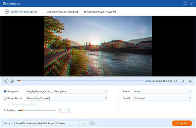Click the timecode 00:00:02.14 display

tap(152, 81)
